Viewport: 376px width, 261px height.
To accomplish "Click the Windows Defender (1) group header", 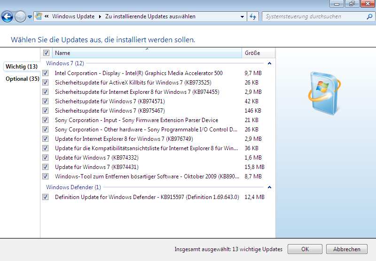I will (73, 187).
